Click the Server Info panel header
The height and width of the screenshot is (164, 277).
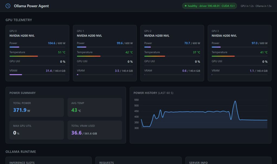(199, 163)
